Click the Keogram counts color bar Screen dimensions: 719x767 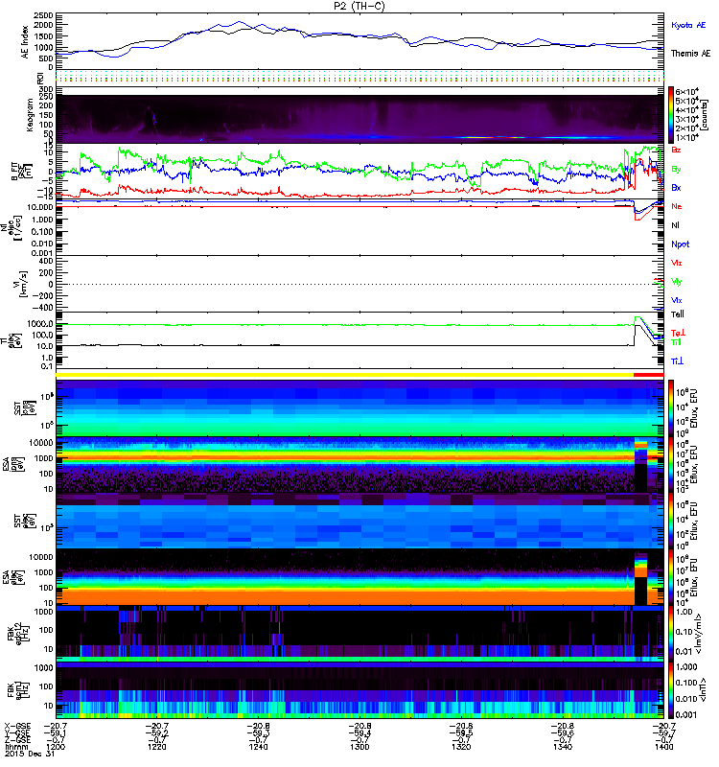671,115
